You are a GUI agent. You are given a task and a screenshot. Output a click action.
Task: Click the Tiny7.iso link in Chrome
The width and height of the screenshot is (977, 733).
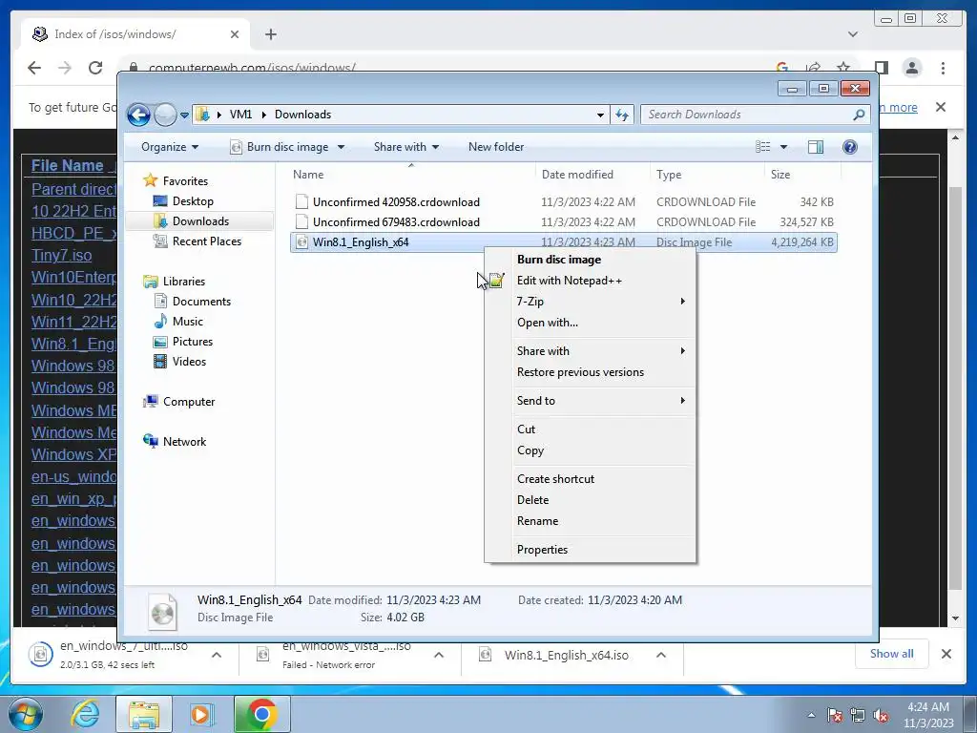click(62, 256)
